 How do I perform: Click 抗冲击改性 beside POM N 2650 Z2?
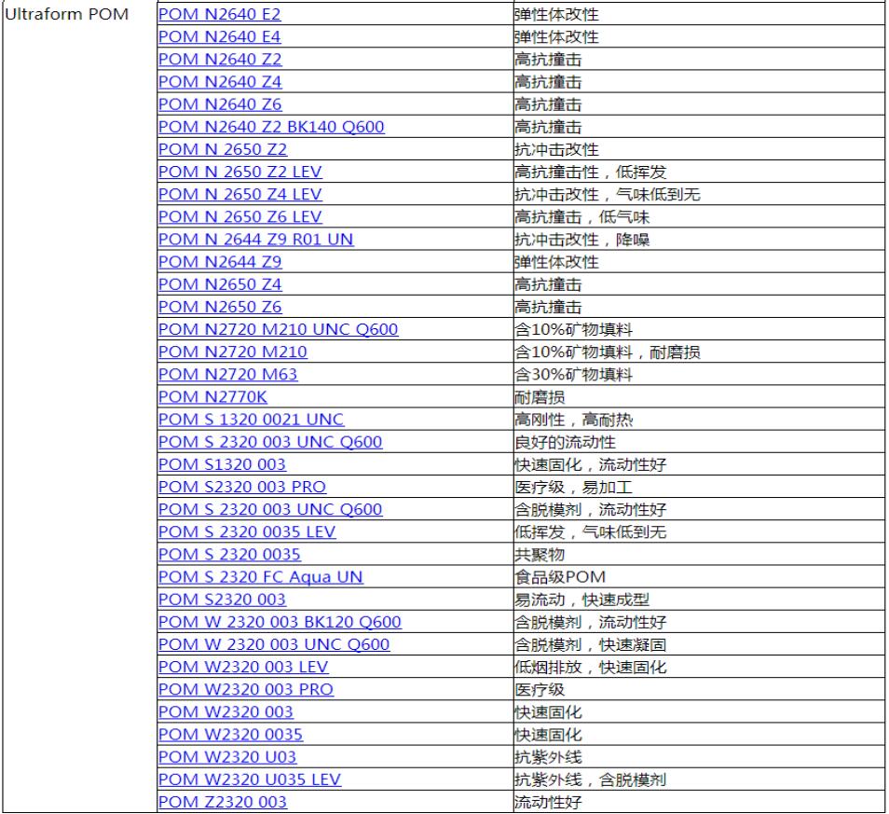pyautogui.click(x=556, y=149)
